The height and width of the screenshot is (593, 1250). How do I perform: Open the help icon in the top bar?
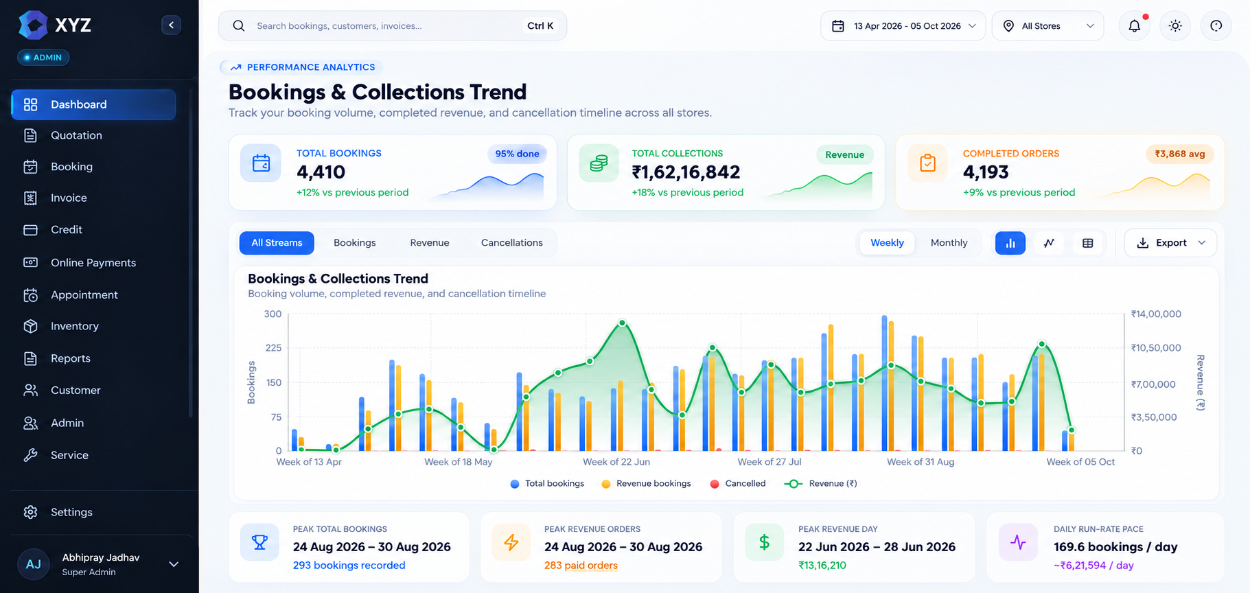[x=1216, y=26]
